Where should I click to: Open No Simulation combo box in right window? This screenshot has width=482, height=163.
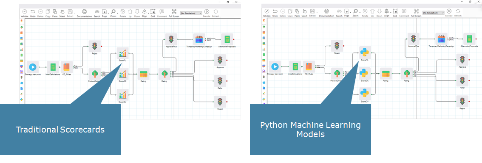pyautogui.click(x=434, y=13)
